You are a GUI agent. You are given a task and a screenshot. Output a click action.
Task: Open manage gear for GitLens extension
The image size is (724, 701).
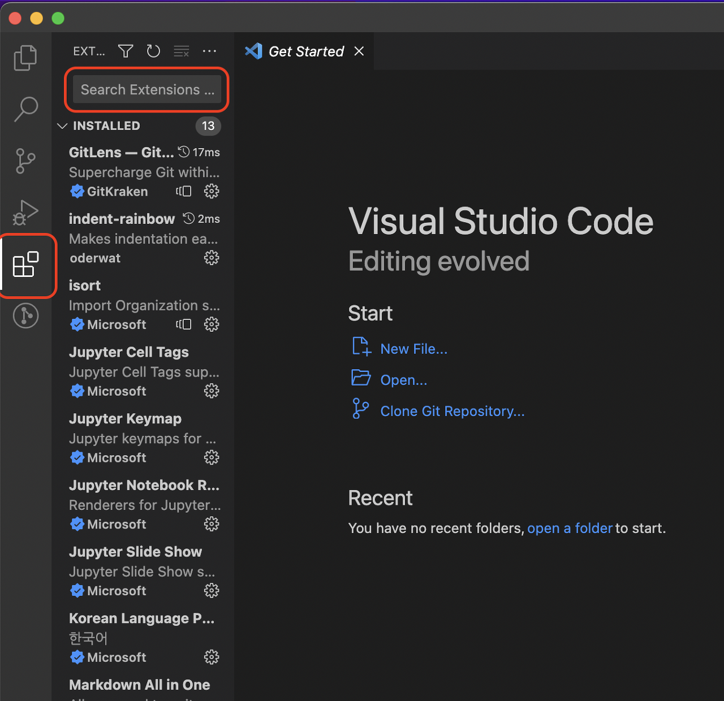pyautogui.click(x=212, y=191)
